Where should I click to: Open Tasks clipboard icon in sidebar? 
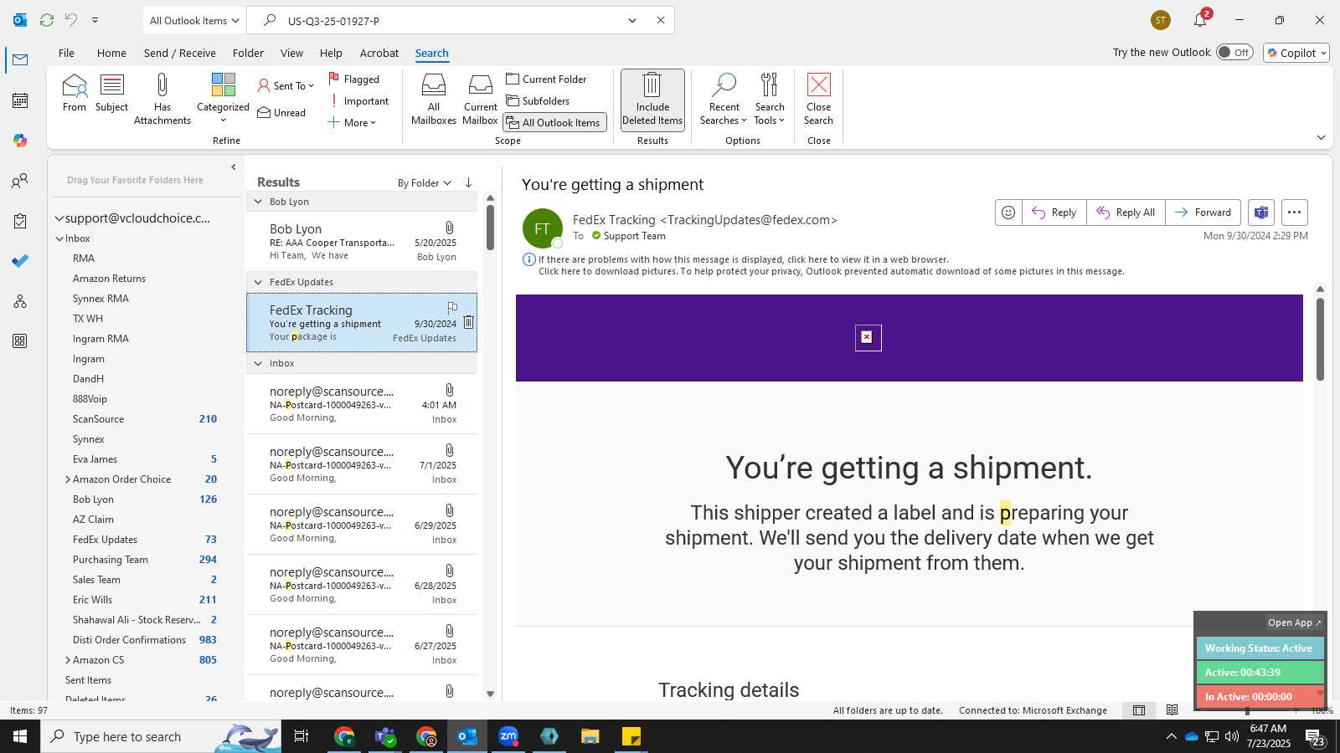20,221
